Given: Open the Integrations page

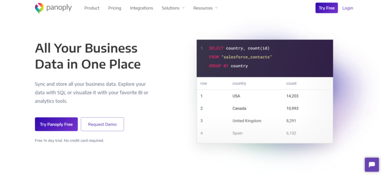Looking at the screenshot, I should [x=141, y=8].
